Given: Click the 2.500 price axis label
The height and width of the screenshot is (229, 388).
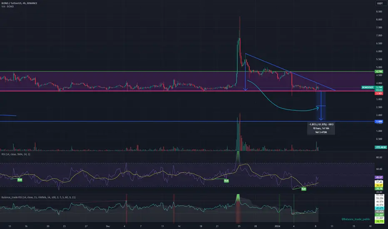Looking at the screenshot, I should point(379,107).
